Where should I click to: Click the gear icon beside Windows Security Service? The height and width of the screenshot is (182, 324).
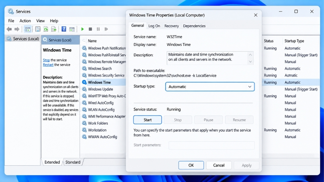[x=84, y=75]
